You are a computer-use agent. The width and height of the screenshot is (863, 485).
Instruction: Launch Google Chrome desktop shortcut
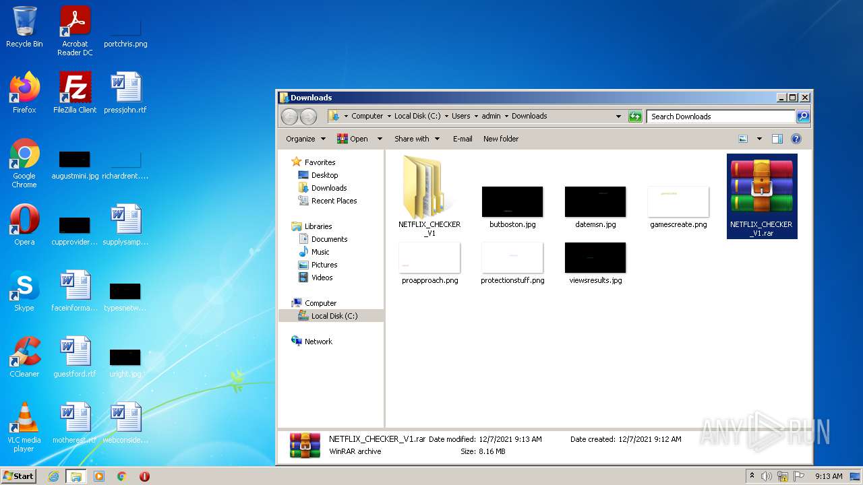[x=24, y=163]
